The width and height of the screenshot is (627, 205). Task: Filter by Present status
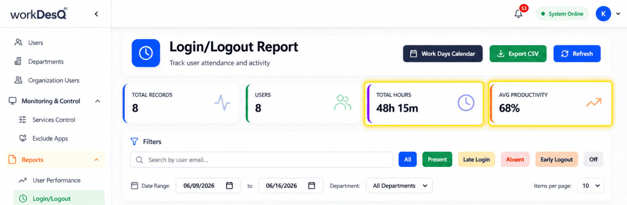click(437, 160)
